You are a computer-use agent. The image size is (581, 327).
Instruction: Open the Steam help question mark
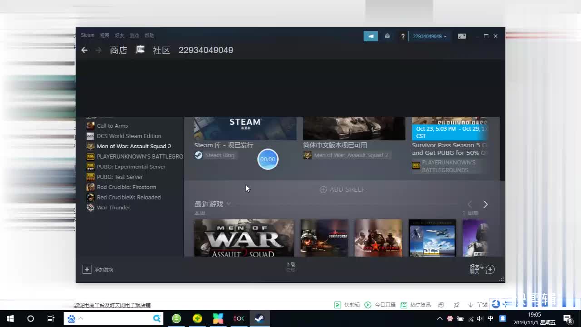point(403,36)
